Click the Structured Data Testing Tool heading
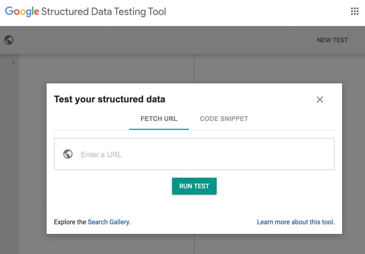The height and width of the screenshot is (254, 365). click(x=103, y=11)
